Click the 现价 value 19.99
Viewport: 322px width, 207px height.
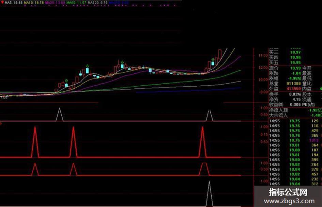pyautogui.click(x=295, y=68)
